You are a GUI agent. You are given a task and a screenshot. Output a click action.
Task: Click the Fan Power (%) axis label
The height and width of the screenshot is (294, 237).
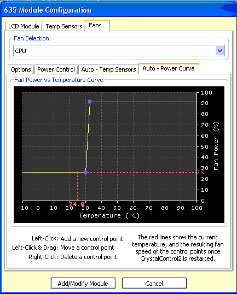click(216, 146)
